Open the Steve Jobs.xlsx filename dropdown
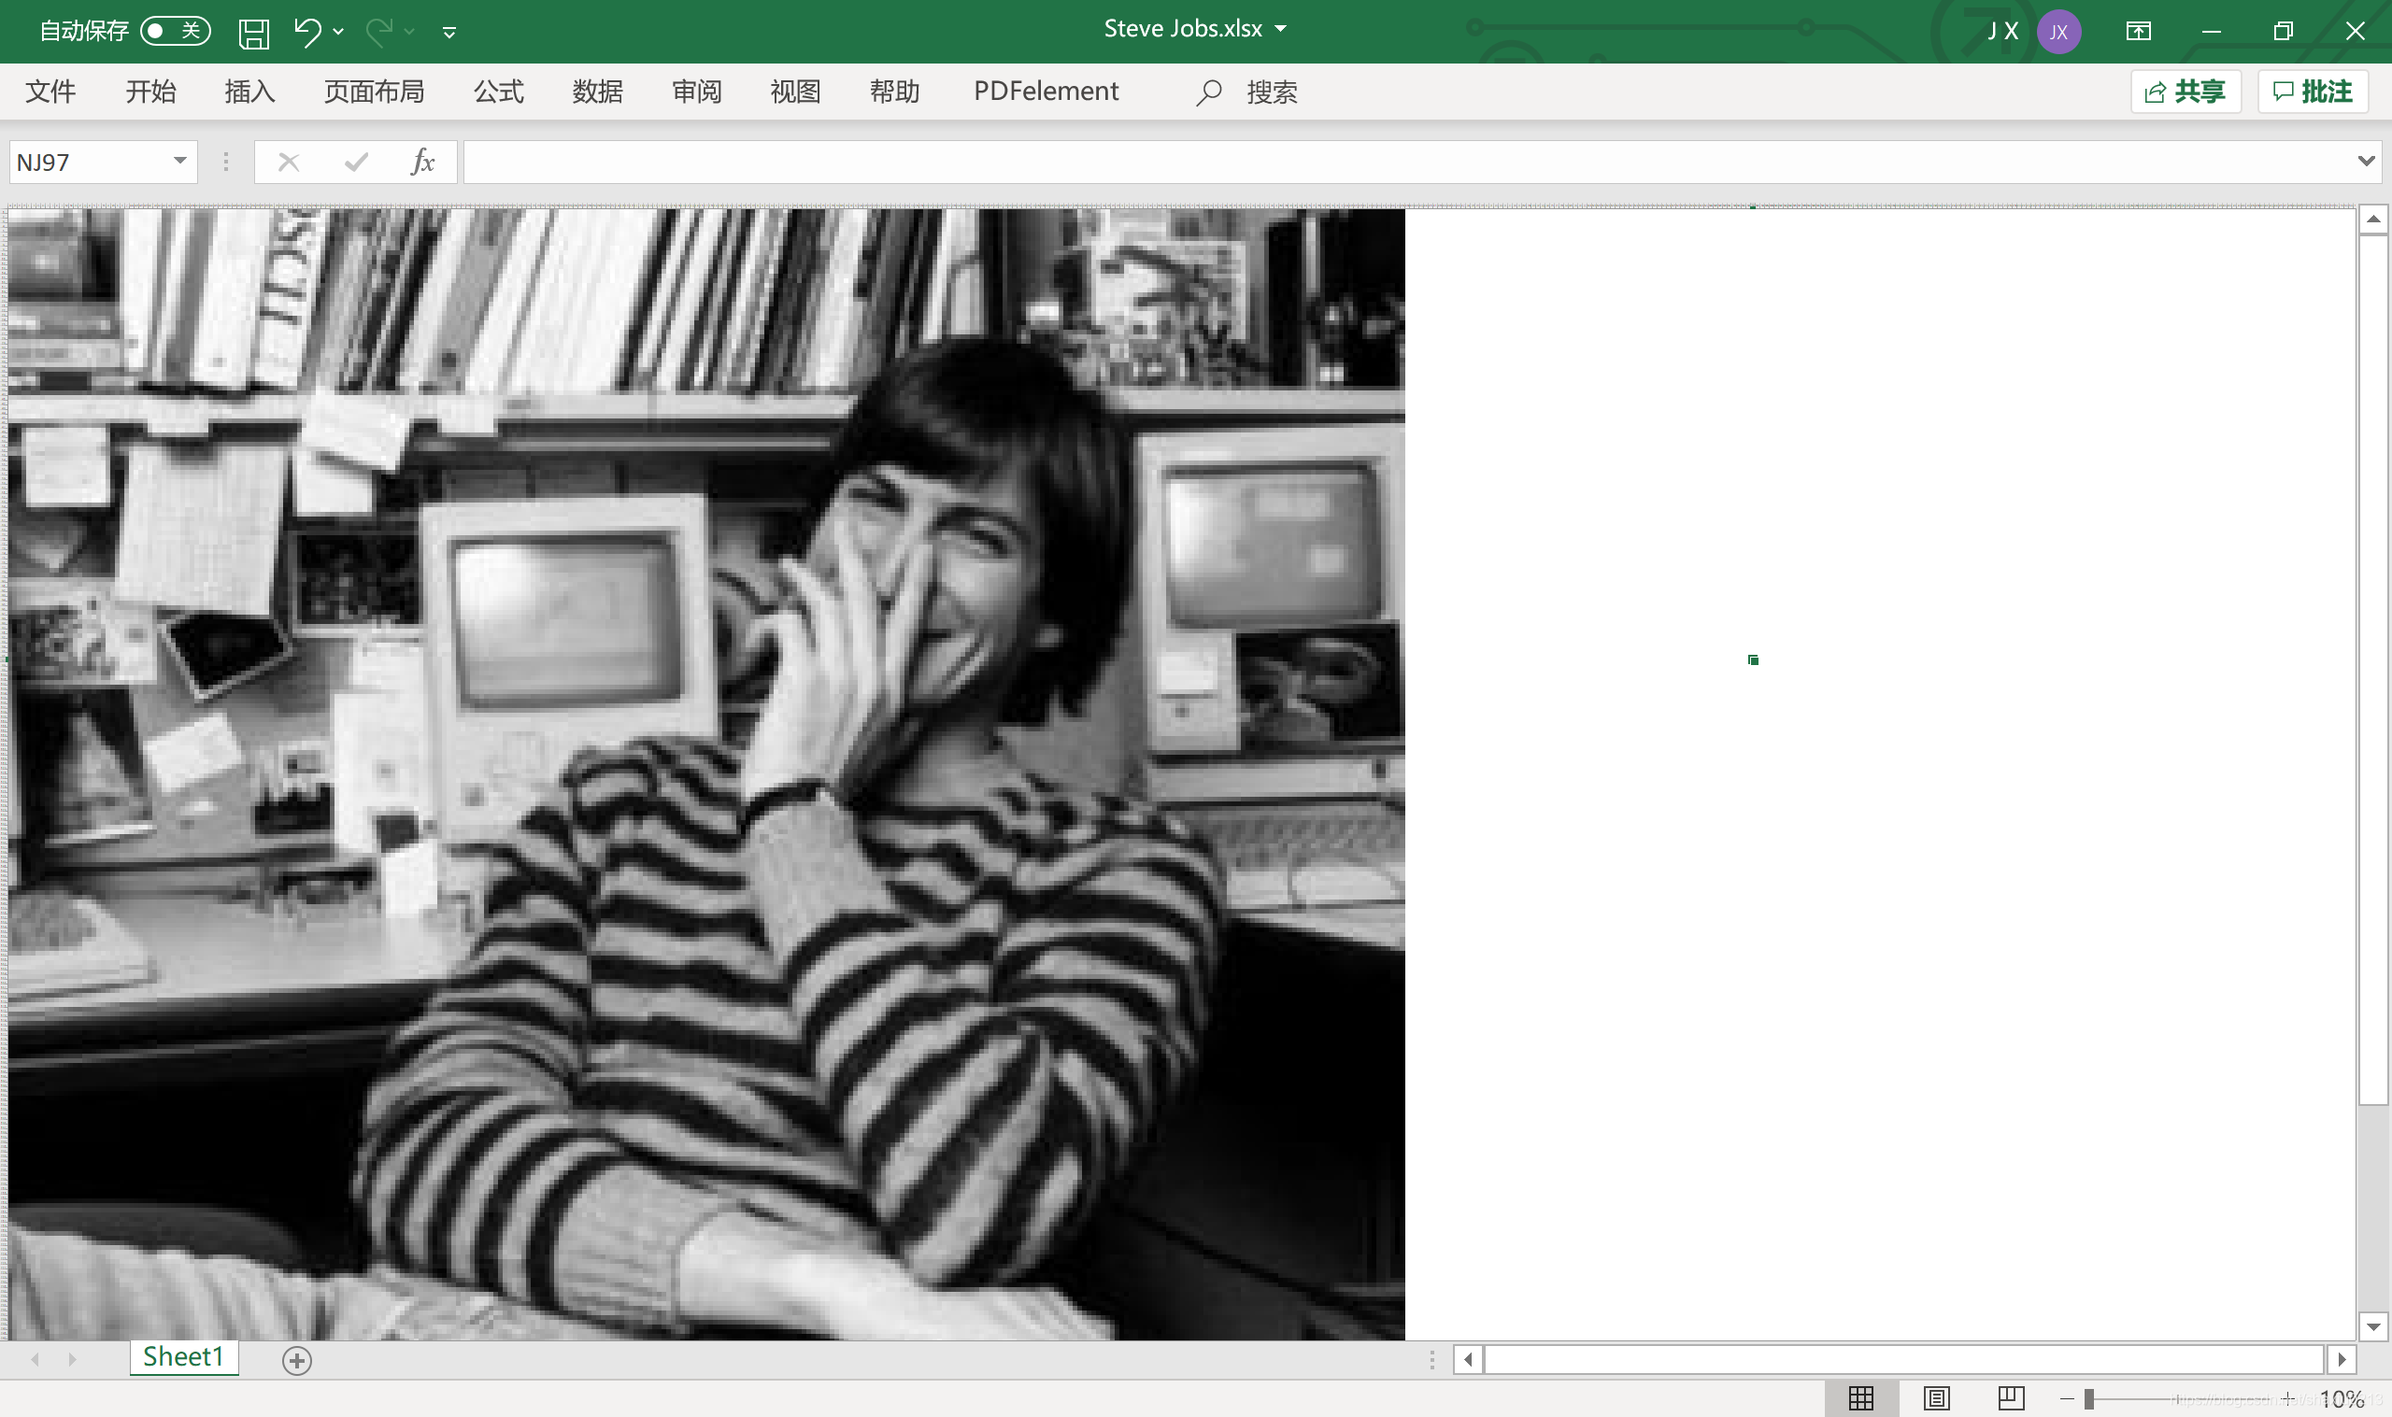 1281,29
